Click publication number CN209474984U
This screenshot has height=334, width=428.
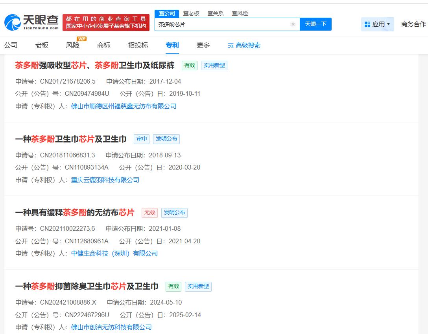point(87,94)
